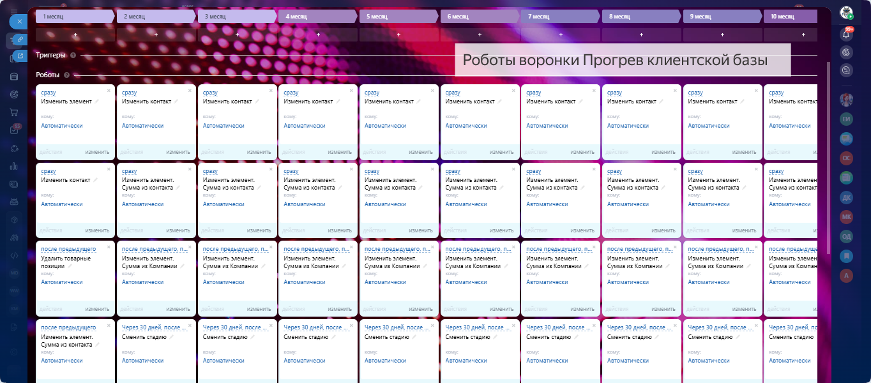871x383 pixels.
Task: Open the bar chart analytics sidebar icon
Action: [x=14, y=166]
